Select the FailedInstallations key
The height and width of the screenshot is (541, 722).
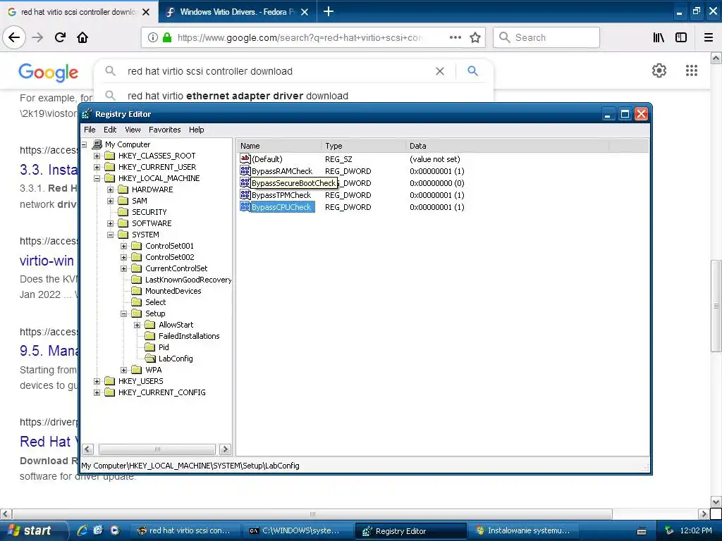pos(189,336)
